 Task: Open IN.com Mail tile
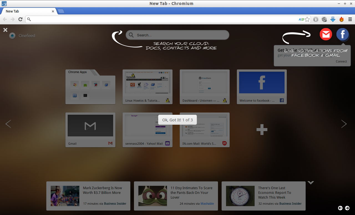pos(205,130)
